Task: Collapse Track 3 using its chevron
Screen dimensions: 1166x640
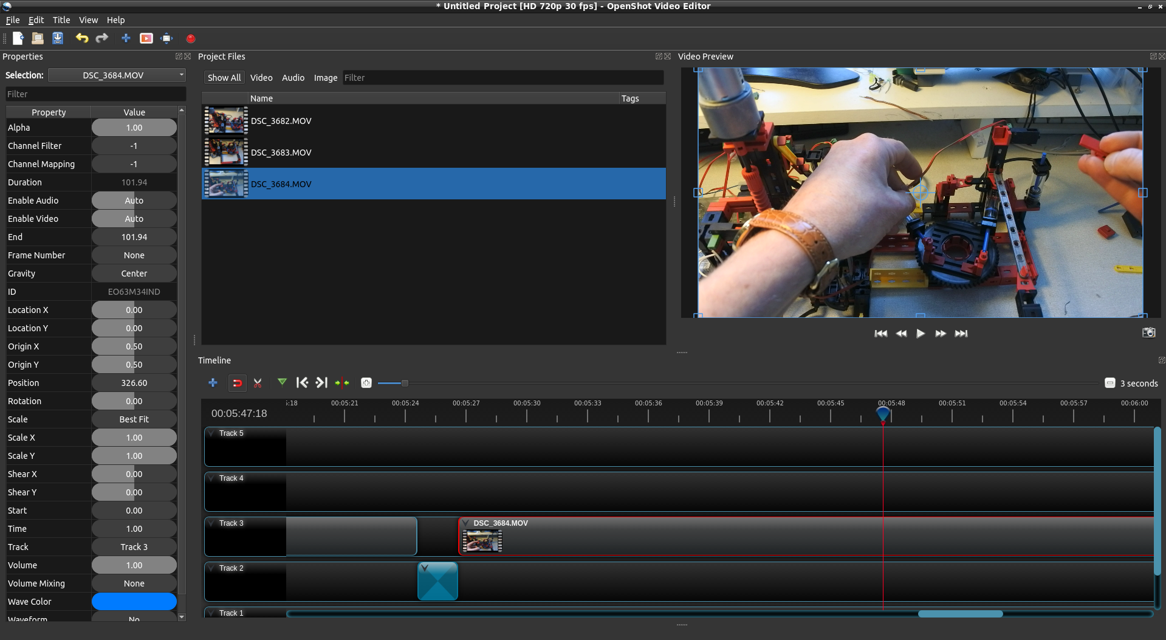Action: point(211,523)
